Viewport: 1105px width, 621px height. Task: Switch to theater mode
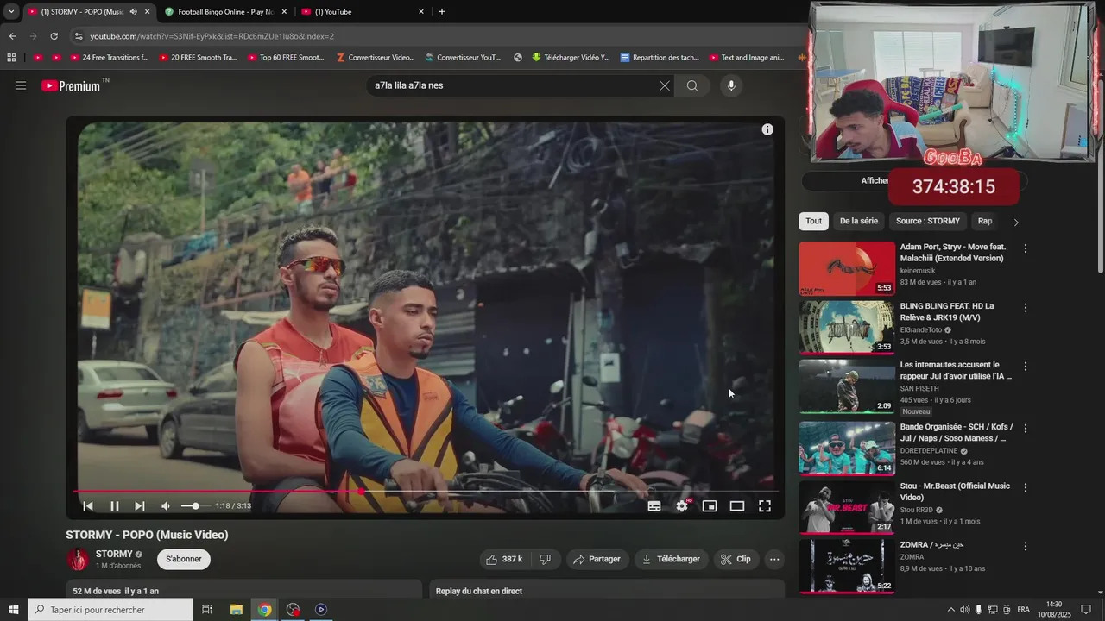tap(737, 506)
